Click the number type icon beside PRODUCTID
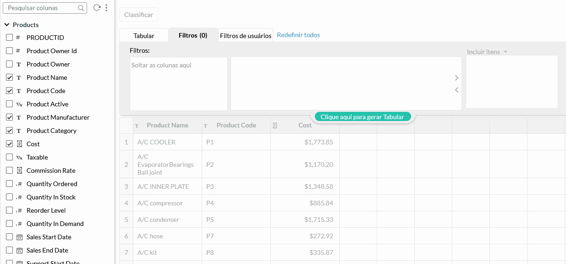 point(18,38)
